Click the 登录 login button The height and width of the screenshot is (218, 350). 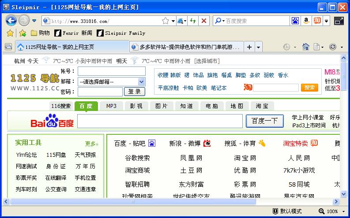click(x=134, y=92)
